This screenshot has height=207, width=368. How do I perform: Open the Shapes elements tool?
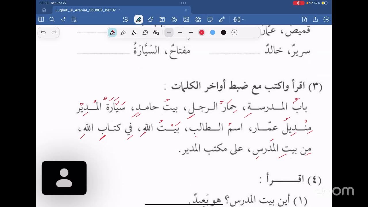[198, 19]
